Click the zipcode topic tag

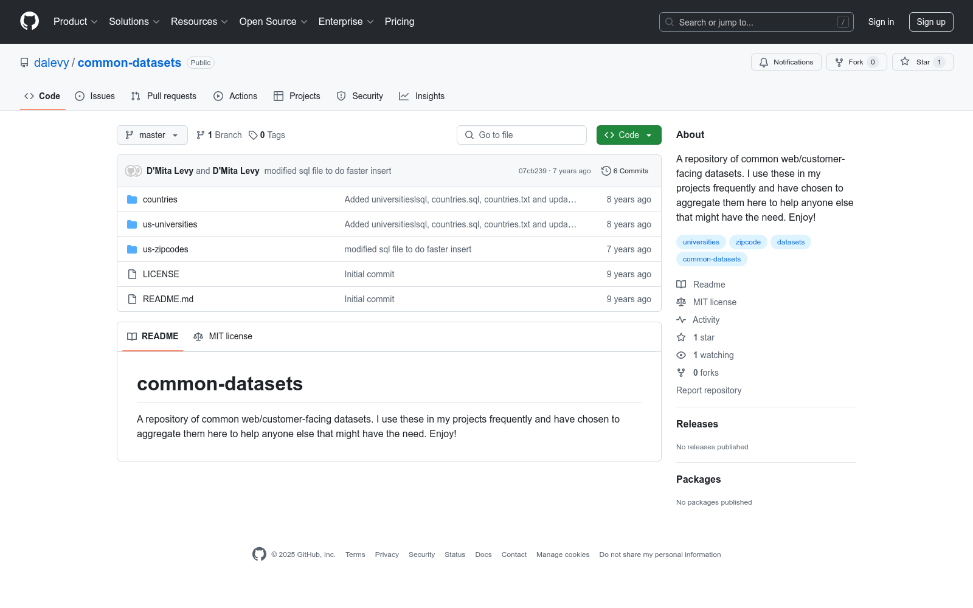tap(748, 242)
